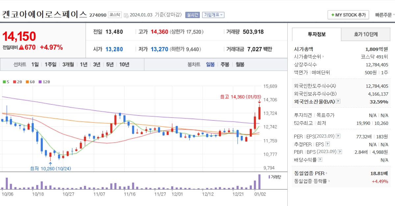
Task: Click the +4.97% change rate
Action: tap(51, 47)
